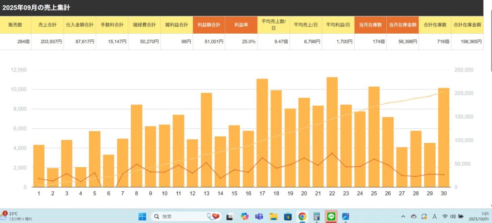Open Microsoft Store from the taskbar
Viewport: 492px width, 223px height.
coord(288,217)
